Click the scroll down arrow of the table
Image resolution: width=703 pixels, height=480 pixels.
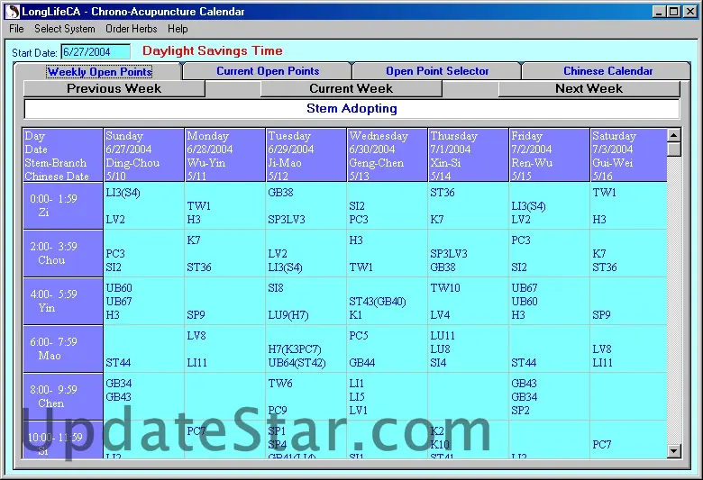click(673, 450)
